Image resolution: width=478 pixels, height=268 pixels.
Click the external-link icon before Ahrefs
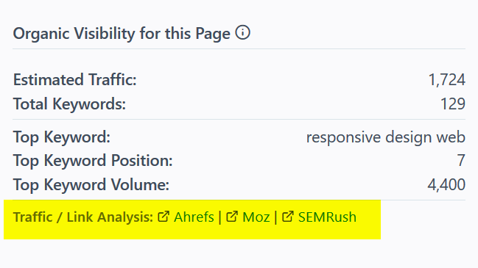click(x=164, y=217)
